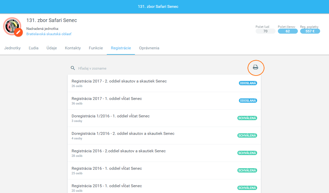Click SCHVÁLENÁ badge on Doregistrácia 2. oddiel skautov row
This screenshot has width=329, height=193.
click(247, 136)
